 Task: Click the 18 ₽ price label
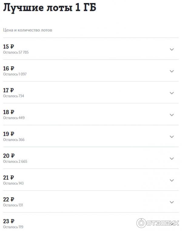(x=8, y=112)
